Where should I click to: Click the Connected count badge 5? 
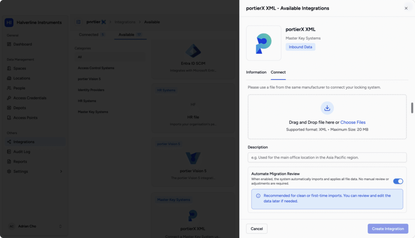(x=103, y=35)
